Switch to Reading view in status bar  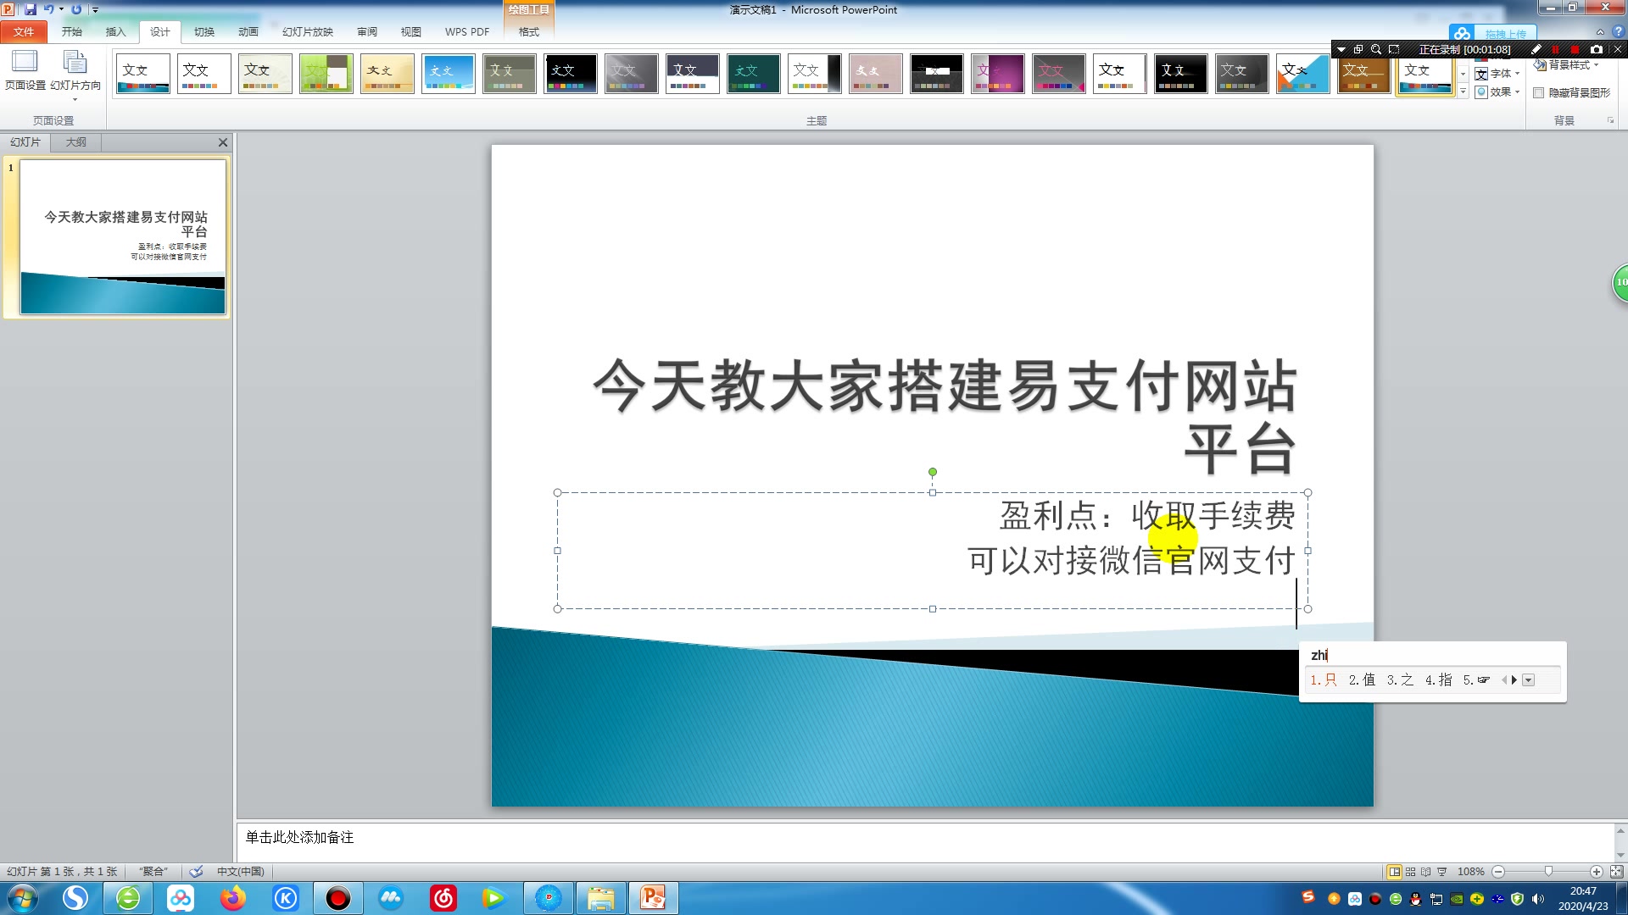point(1426,872)
